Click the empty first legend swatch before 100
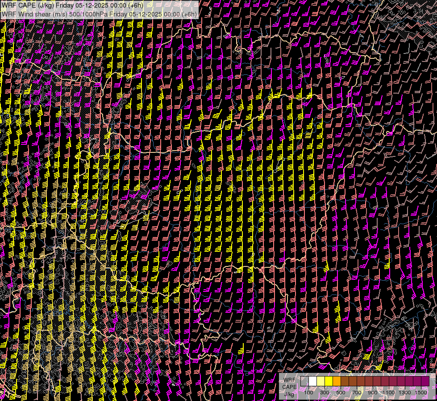437x401 pixels. pyautogui.click(x=304, y=381)
